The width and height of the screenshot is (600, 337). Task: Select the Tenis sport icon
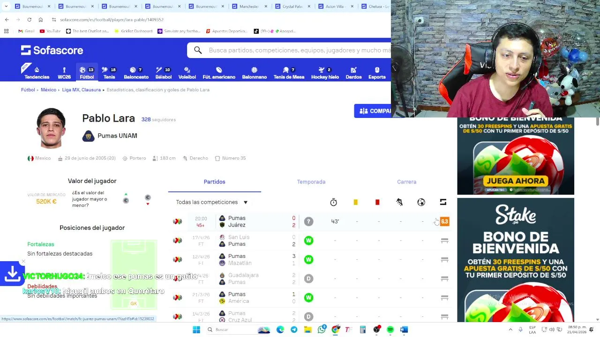tap(109, 73)
